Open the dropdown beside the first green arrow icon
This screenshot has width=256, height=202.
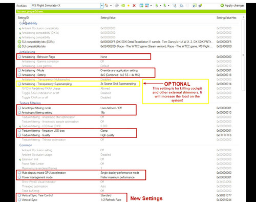[x=161, y=6]
